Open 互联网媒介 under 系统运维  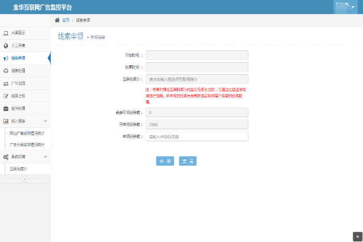pos(19,169)
